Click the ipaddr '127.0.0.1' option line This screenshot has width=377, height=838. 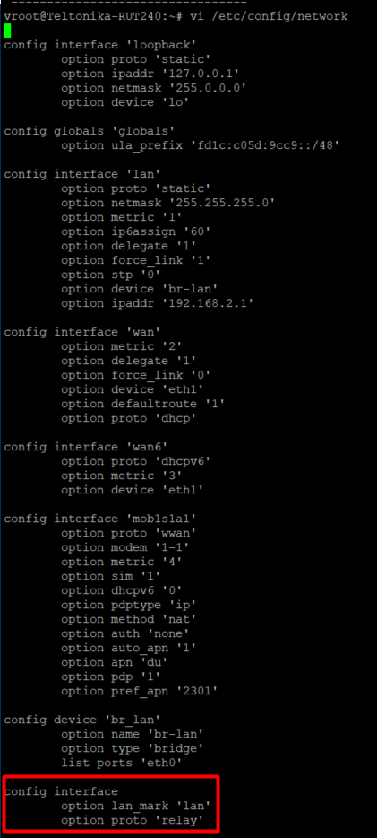coord(150,74)
